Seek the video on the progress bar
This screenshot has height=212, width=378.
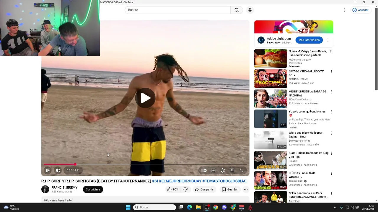coord(145,164)
